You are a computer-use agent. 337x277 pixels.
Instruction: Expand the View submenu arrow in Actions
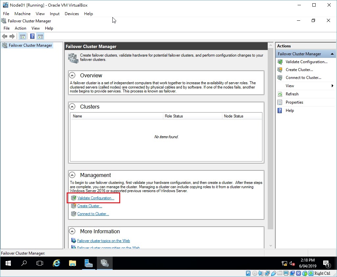[x=332, y=86]
